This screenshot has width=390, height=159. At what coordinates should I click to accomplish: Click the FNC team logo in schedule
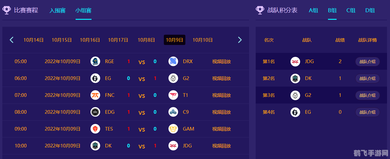[x=95, y=95]
